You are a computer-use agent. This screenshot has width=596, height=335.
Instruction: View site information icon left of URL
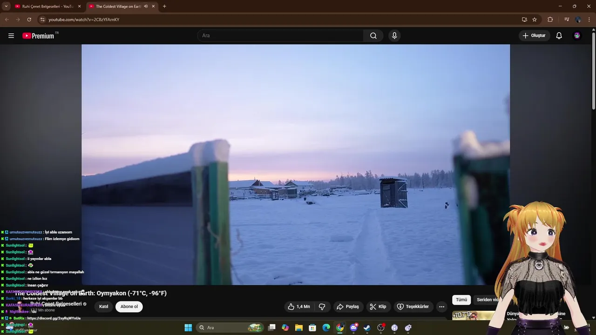coord(42,20)
